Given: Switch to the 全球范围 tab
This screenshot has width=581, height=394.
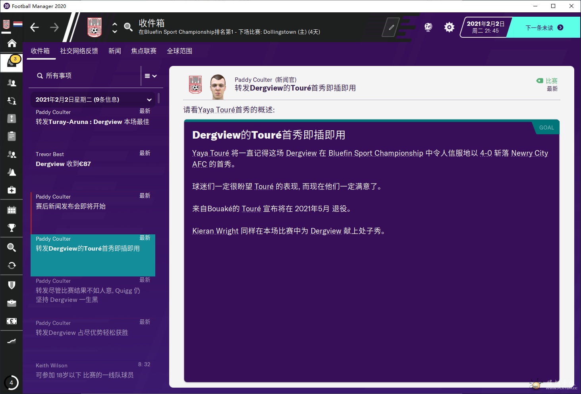Looking at the screenshot, I should click(x=180, y=51).
